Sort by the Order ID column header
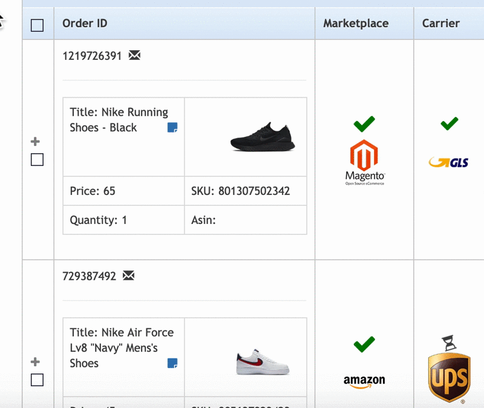This screenshot has height=408, width=484. click(85, 24)
